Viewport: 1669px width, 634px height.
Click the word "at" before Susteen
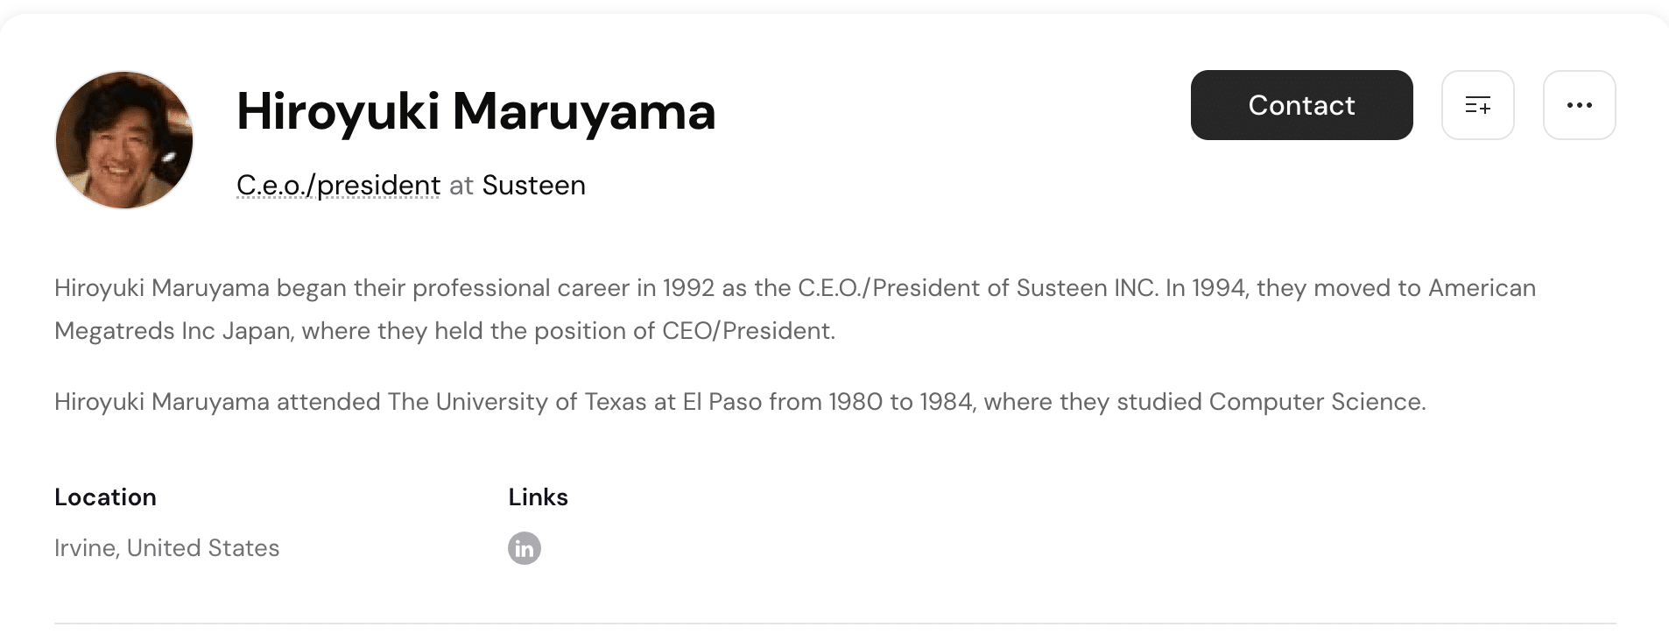click(x=461, y=185)
